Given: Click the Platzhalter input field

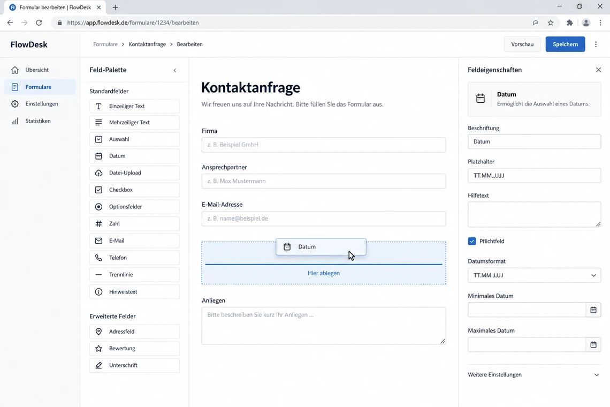Looking at the screenshot, I should click(x=534, y=176).
